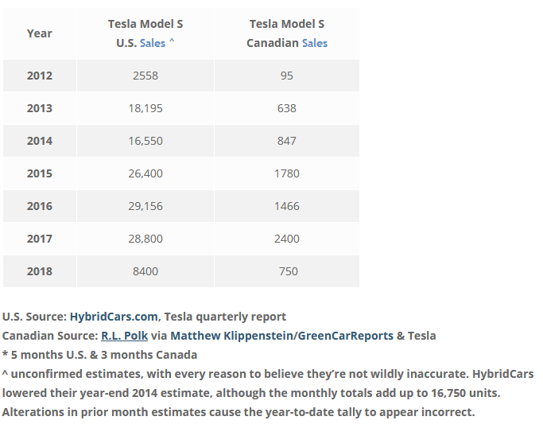The width and height of the screenshot is (543, 428).
Task: Select the 2012 year row label
Action: click(x=40, y=76)
